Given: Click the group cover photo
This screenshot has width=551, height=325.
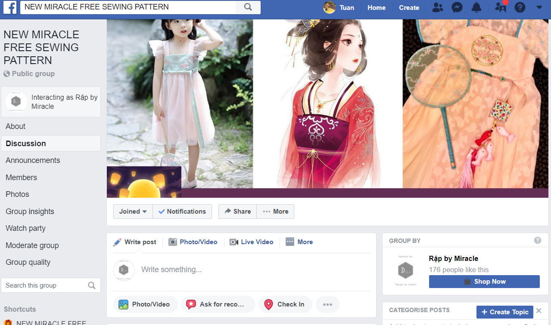Looking at the screenshot, I should [x=327, y=108].
